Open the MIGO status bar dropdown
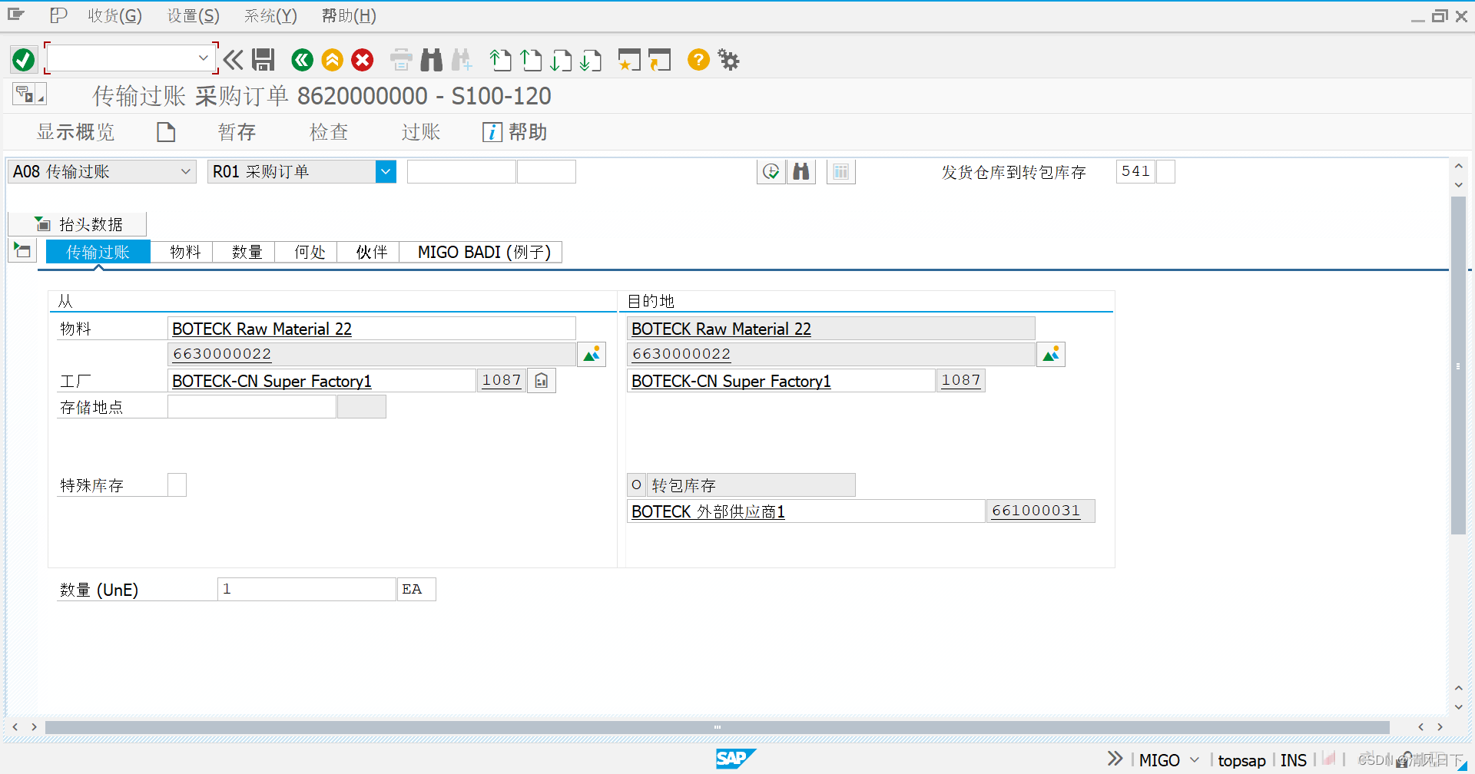Viewport: 1475px width, 774px height. [1194, 759]
